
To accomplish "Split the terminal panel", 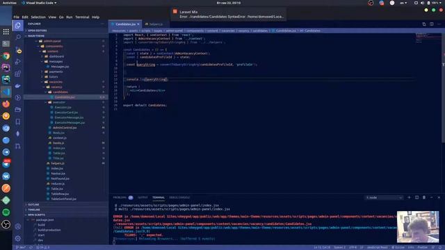I will tap(416, 197).
